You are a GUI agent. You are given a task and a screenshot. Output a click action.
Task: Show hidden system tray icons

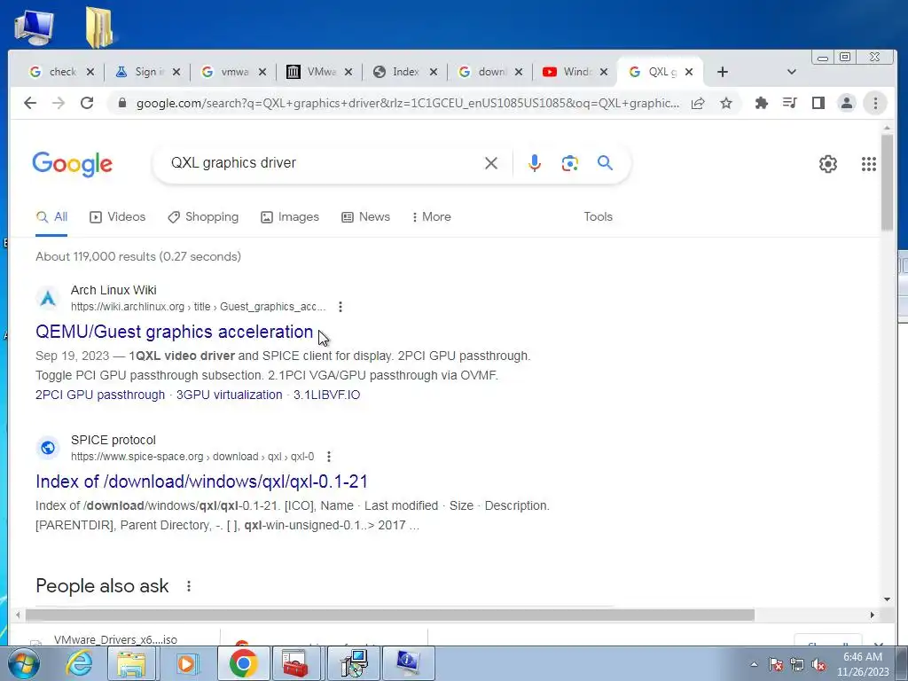coord(754,664)
